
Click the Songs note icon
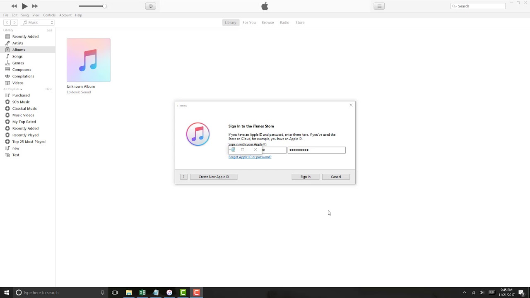7,56
